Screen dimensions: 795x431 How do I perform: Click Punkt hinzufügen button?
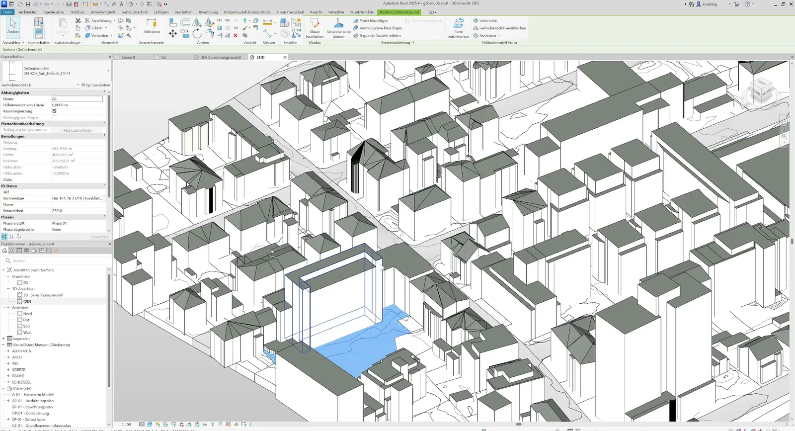point(371,21)
